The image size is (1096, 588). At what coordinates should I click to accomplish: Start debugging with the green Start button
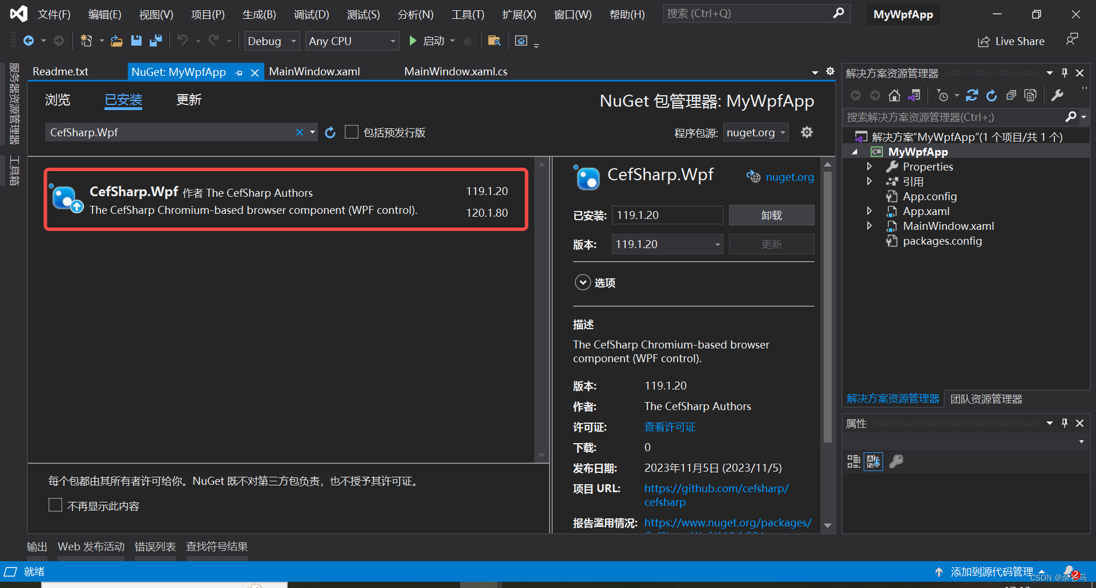[x=413, y=40]
